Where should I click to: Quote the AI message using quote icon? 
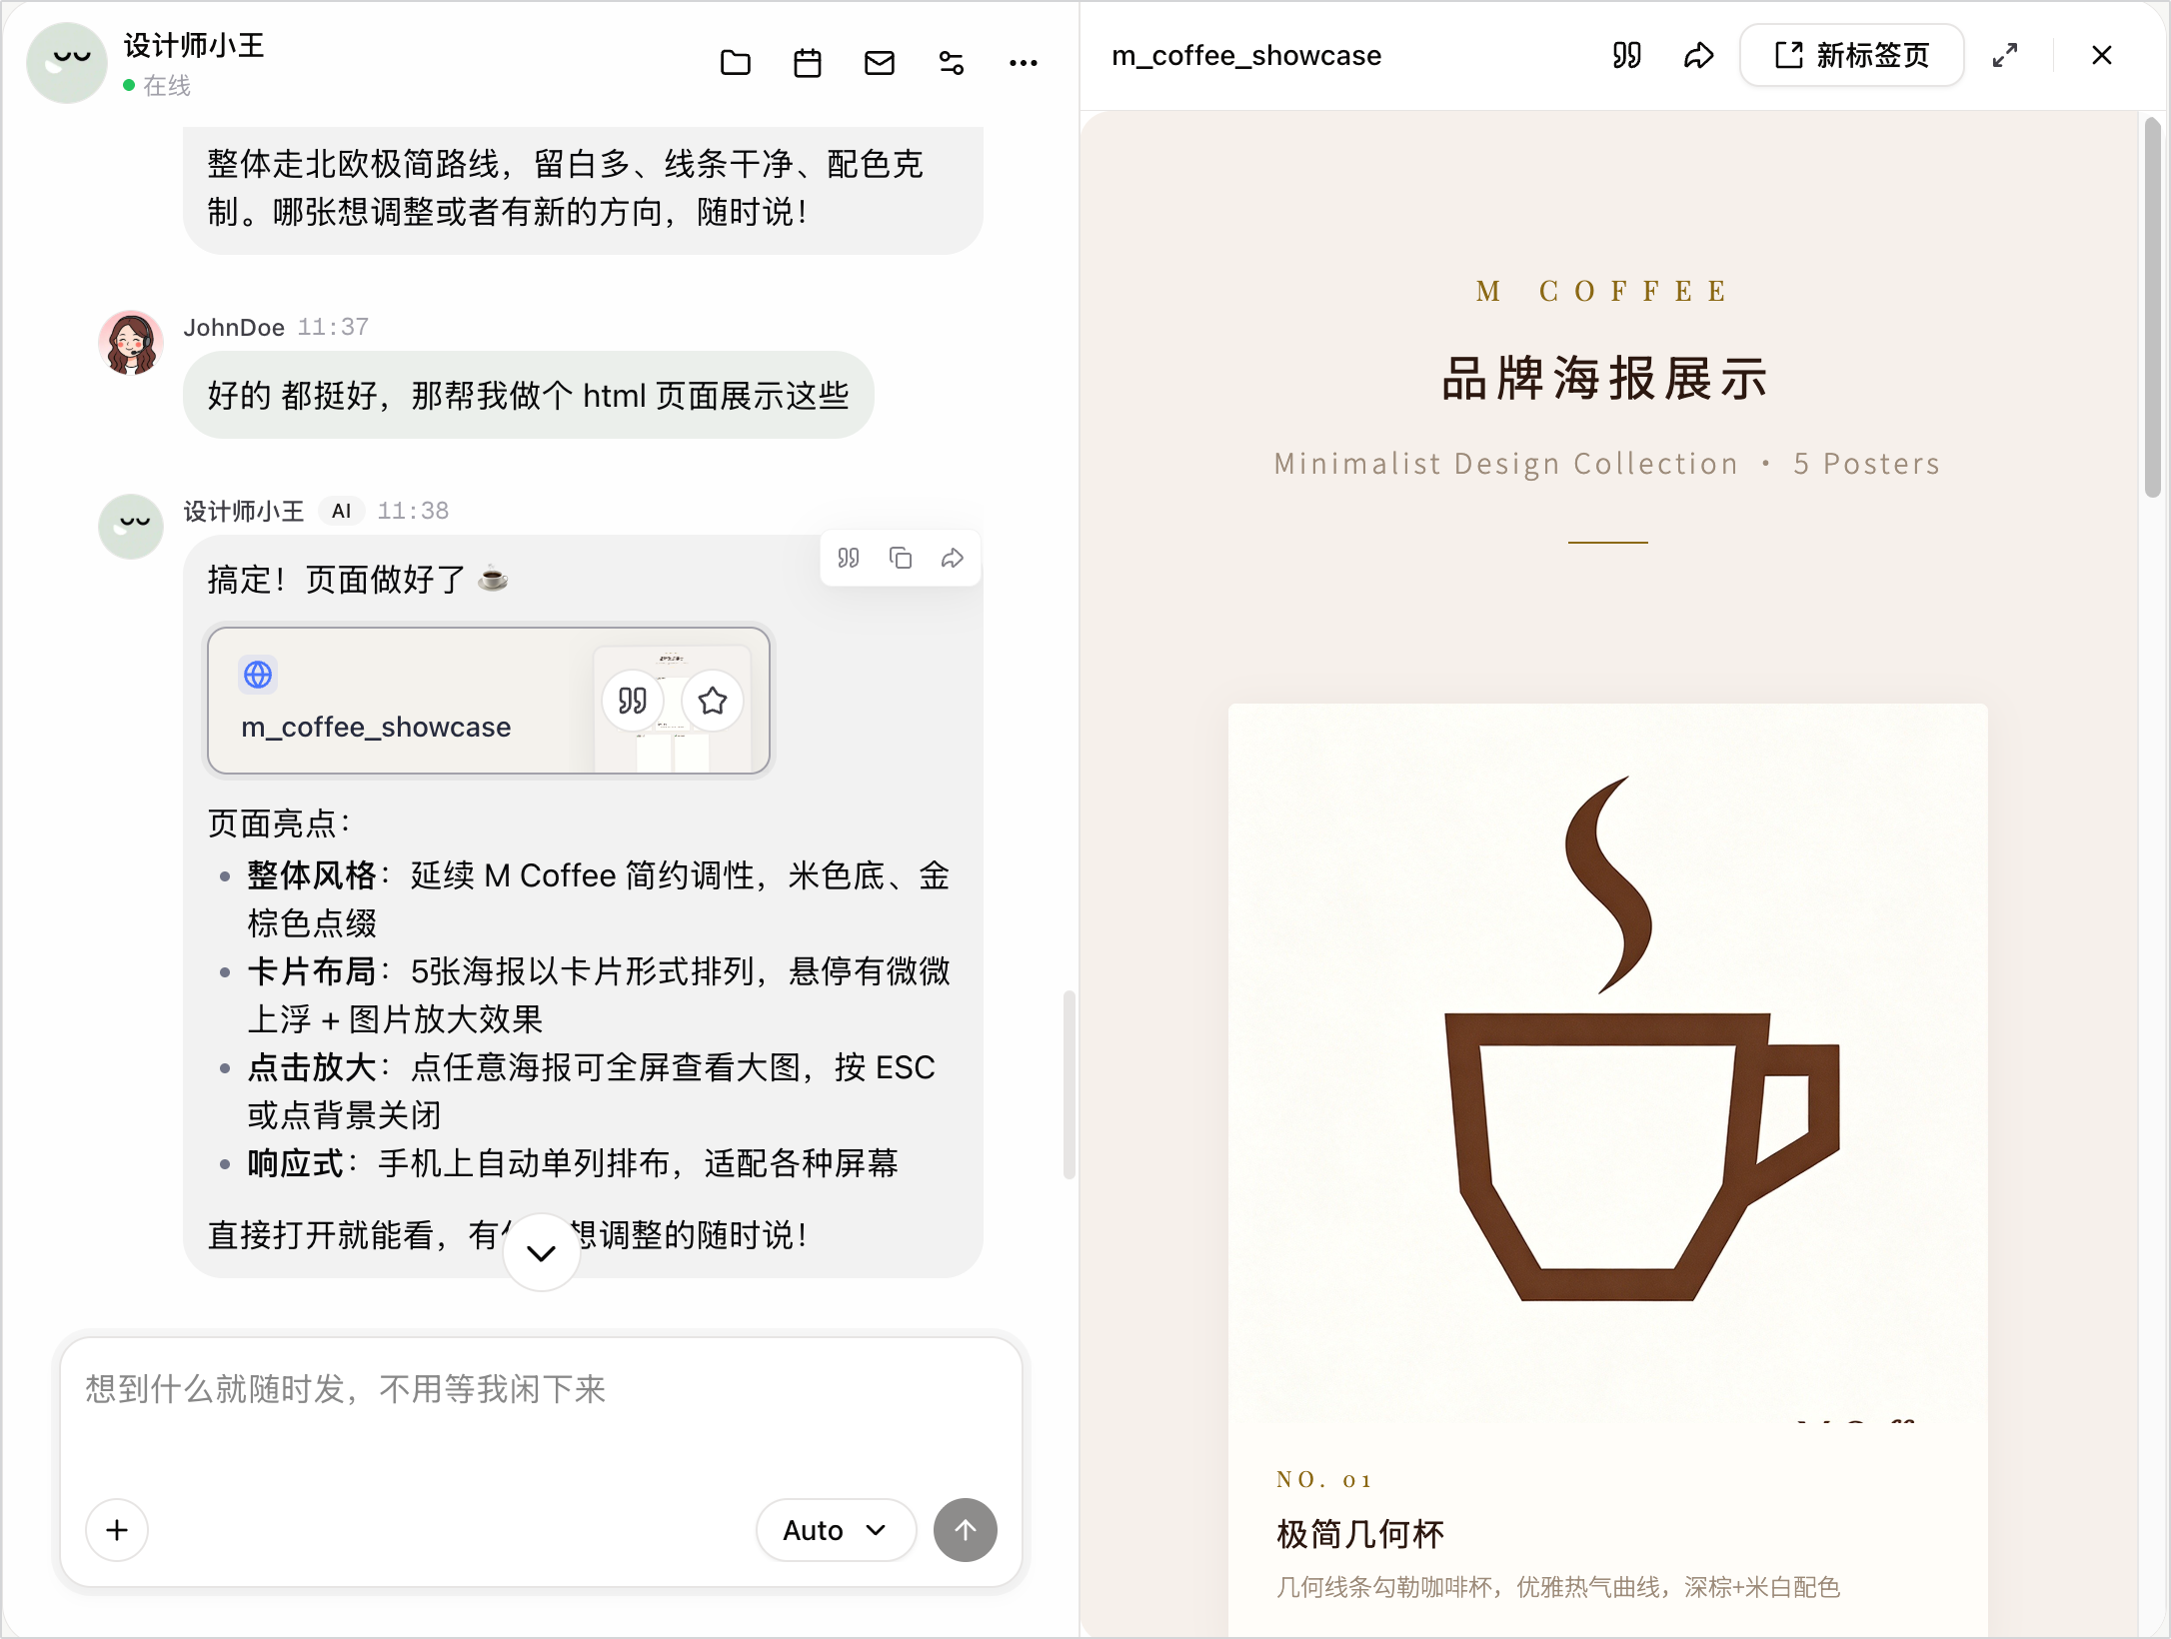849,558
